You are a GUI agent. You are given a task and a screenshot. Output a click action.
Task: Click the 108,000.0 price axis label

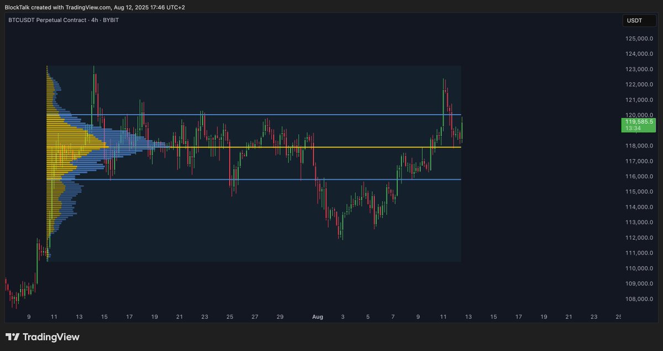pos(640,299)
